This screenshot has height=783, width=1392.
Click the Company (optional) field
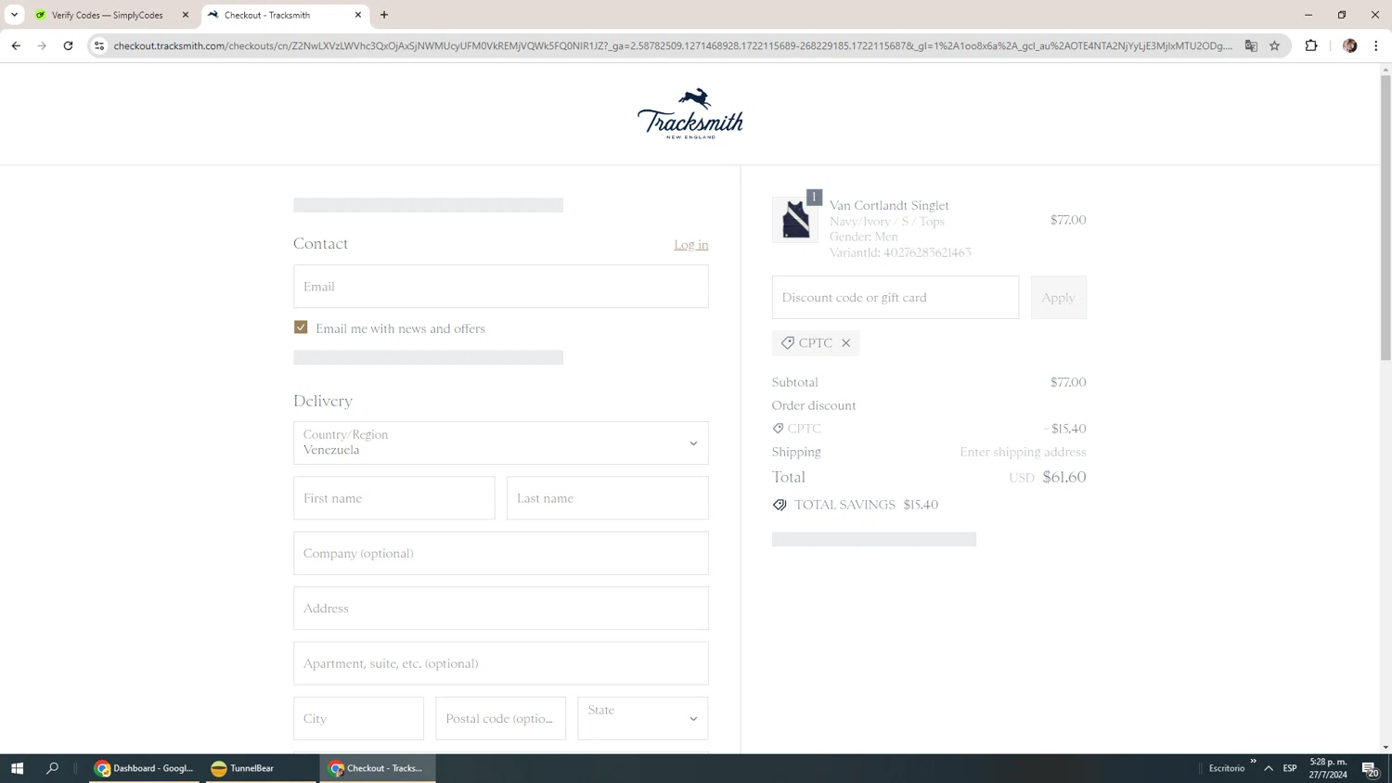click(x=501, y=553)
